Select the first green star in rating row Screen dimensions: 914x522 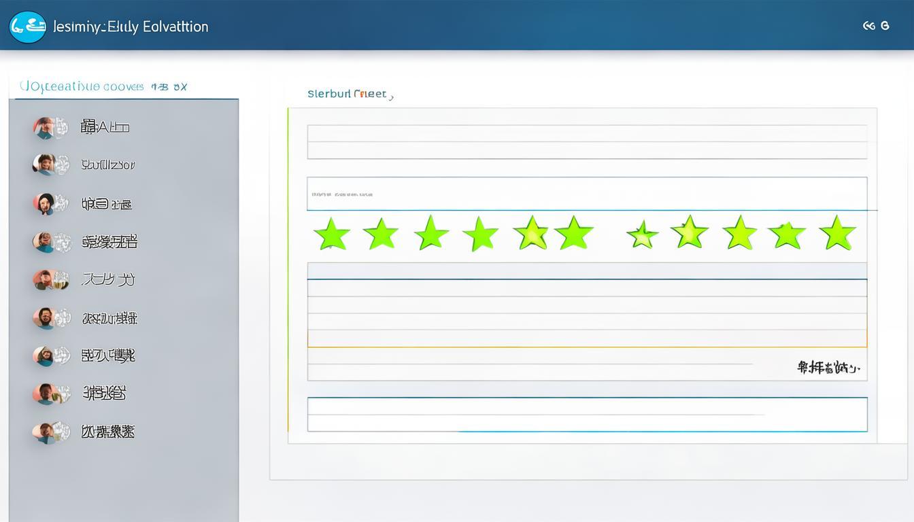(x=332, y=234)
